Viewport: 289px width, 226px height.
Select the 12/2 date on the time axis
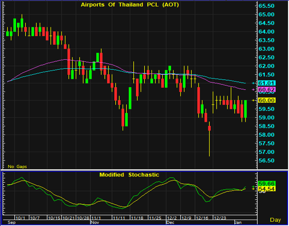172,218
